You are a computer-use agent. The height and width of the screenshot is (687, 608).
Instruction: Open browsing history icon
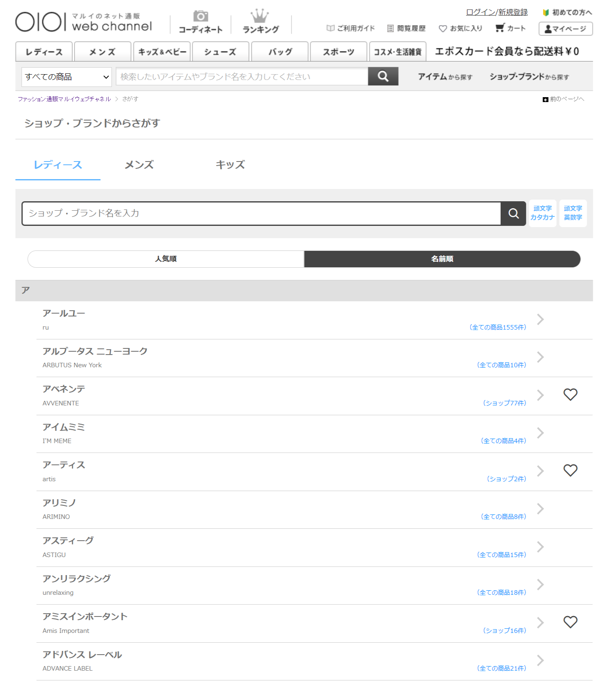point(390,28)
